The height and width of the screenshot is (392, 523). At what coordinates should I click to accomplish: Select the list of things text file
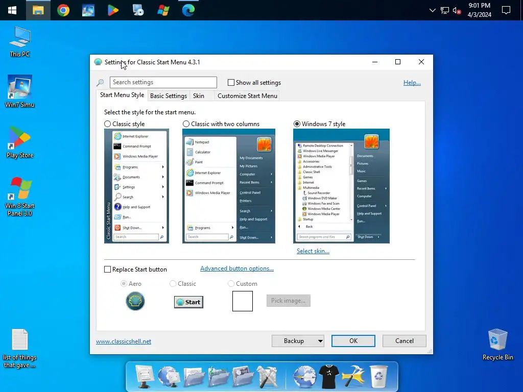(x=20, y=348)
